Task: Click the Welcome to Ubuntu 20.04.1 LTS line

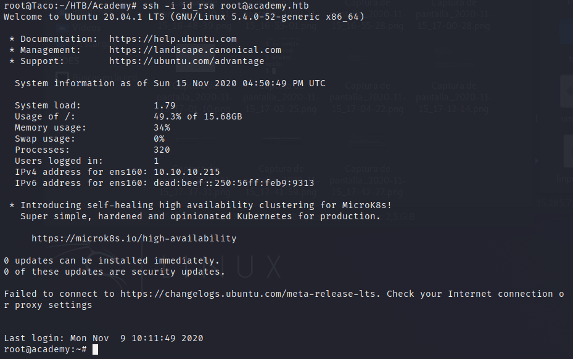Action: [184, 17]
